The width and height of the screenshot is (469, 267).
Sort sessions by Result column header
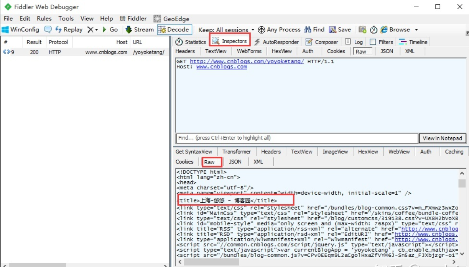click(34, 42)
